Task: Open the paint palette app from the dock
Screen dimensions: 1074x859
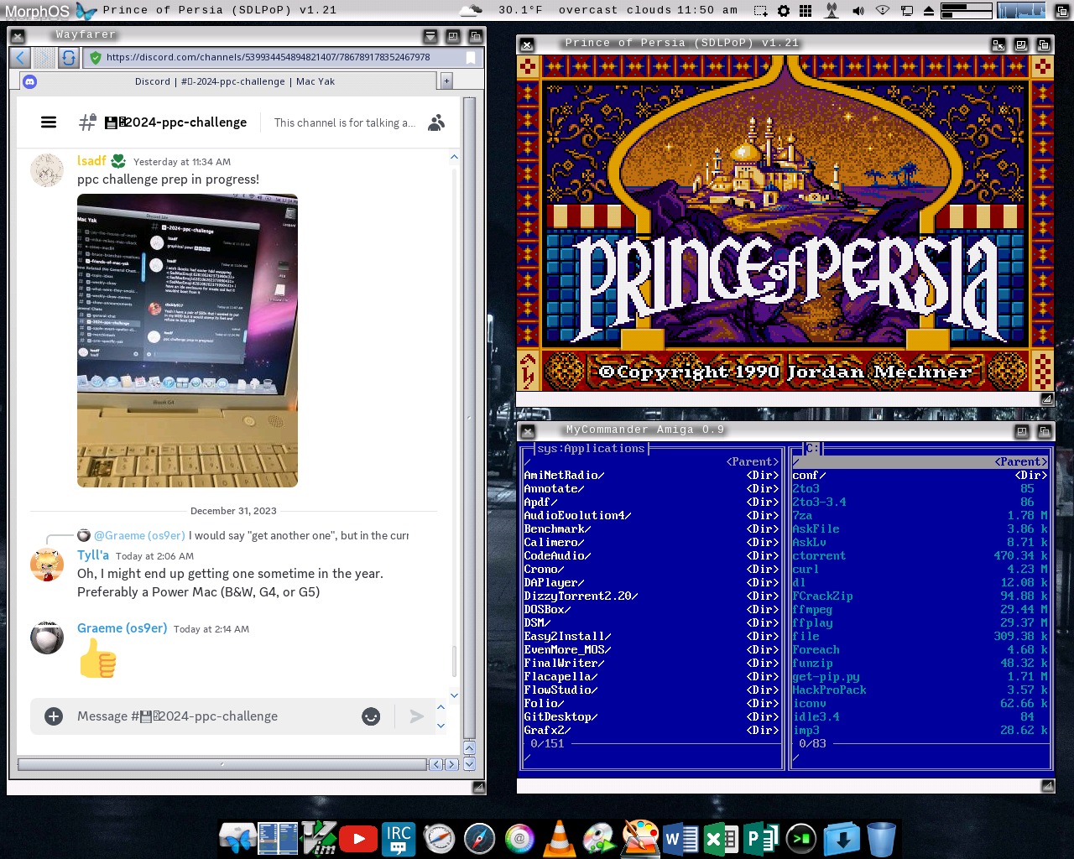Action: click(640, 838)
